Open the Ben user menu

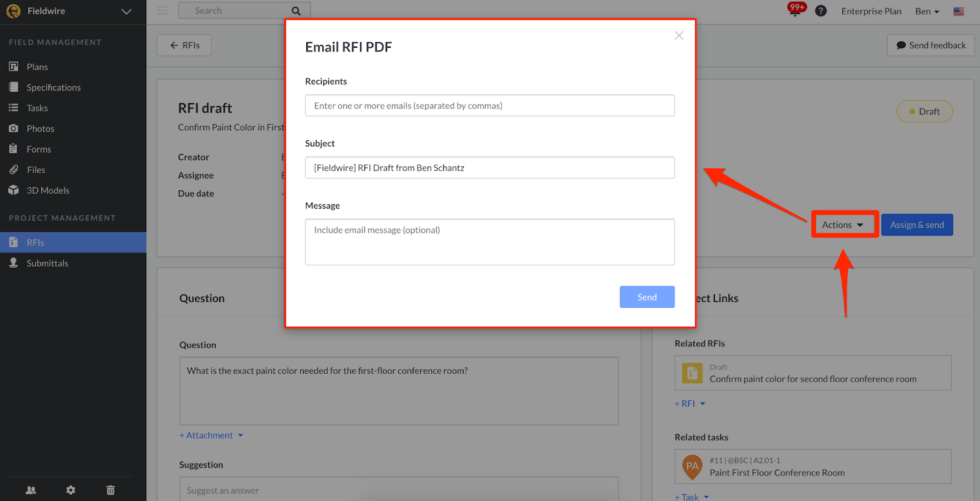pos(927,11)
